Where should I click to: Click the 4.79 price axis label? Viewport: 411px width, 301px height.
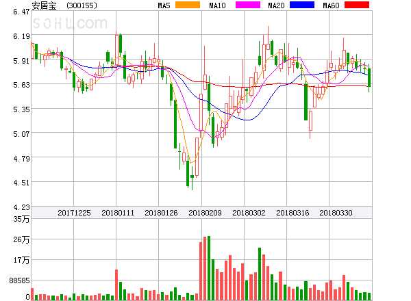point(21,159)
